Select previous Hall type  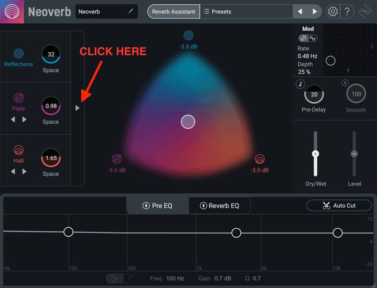(13, 171)
